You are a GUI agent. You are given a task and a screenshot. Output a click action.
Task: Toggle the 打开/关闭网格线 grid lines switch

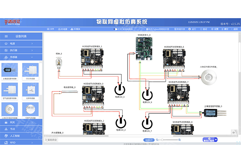click(115, 29)
